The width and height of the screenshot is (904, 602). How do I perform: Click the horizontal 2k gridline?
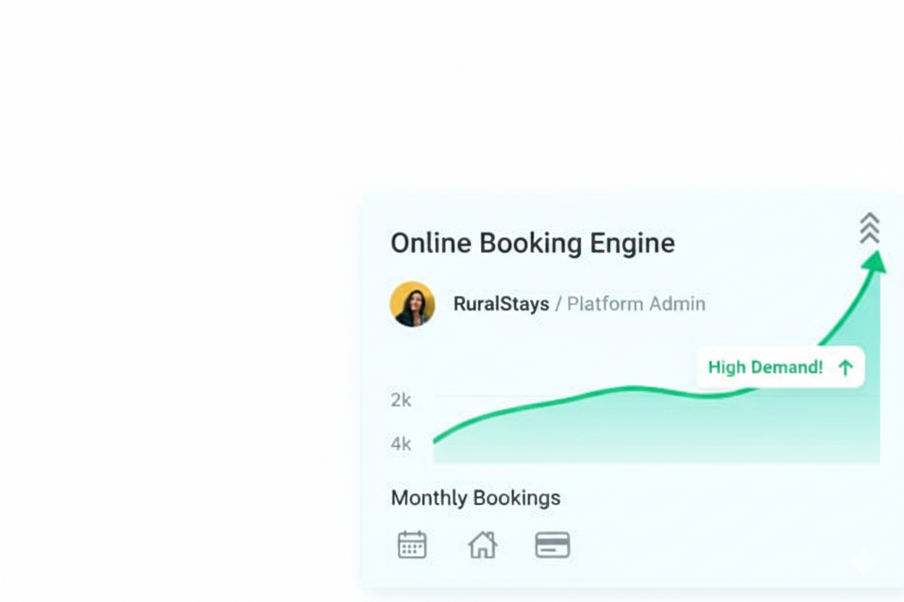[x=507, y=397]
